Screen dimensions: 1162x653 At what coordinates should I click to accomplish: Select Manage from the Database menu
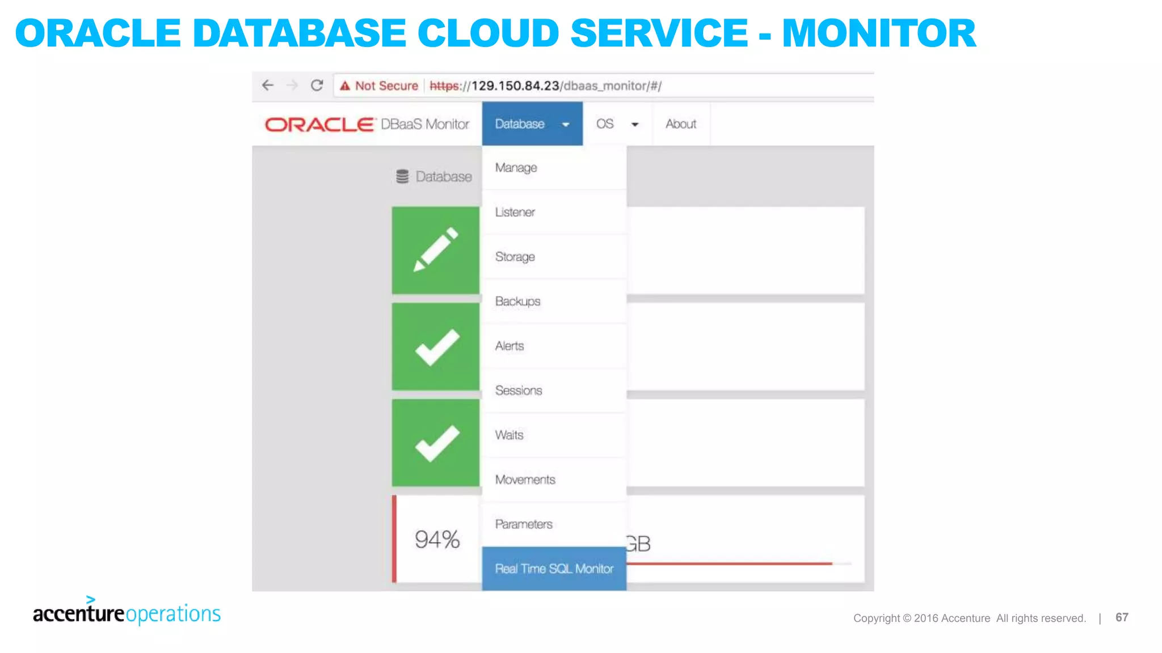click(554, 168)
